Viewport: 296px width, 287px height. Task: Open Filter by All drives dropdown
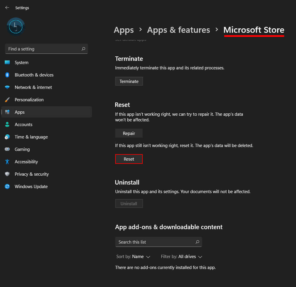pyautogui.click(x=181, y=257)
